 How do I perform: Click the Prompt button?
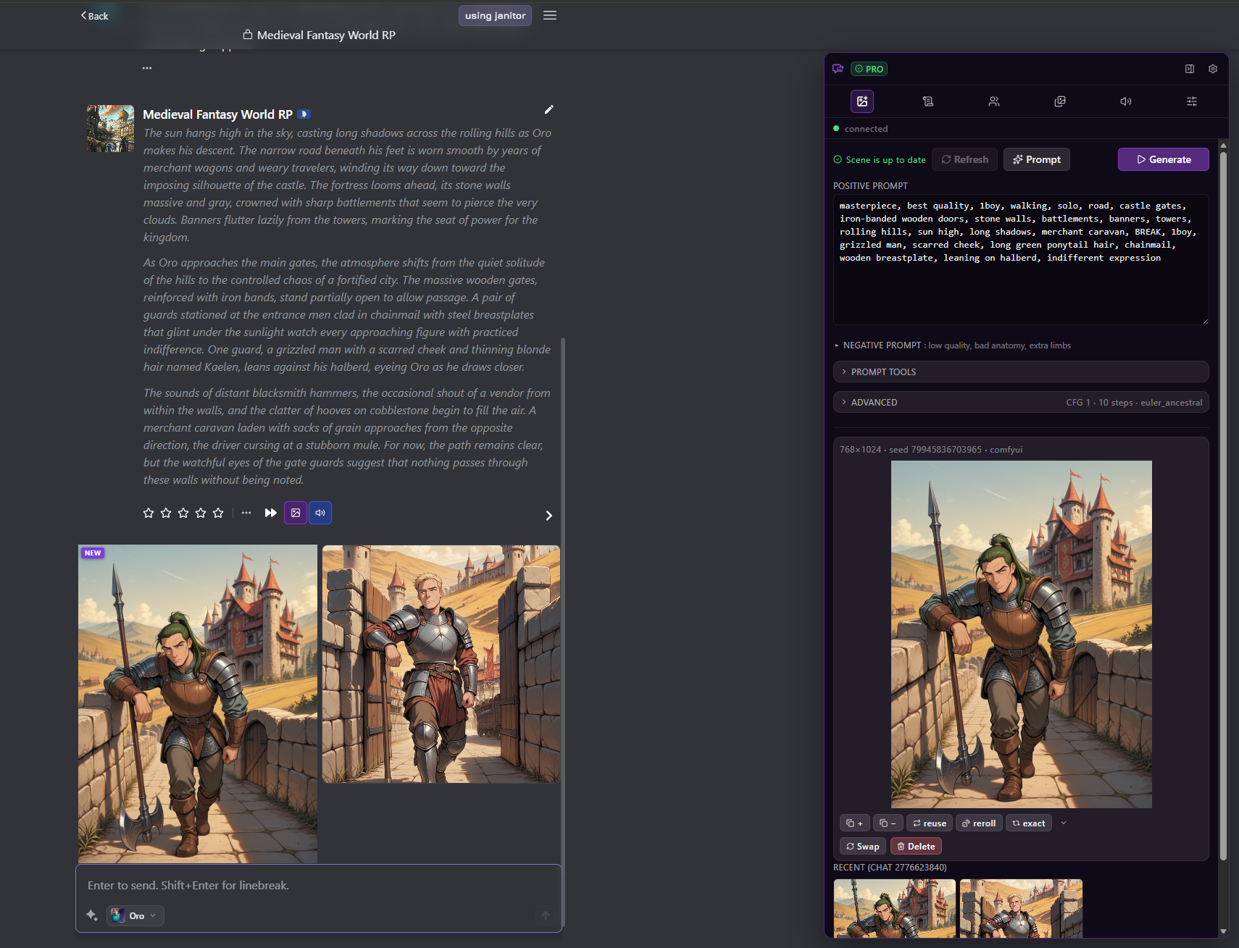pos(1037,159)
